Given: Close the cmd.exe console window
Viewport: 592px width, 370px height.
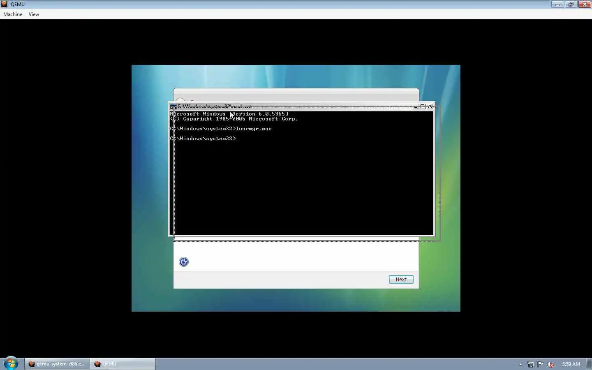Looking at the screenshot, I should pyautogui.click(x=430, y=106).
